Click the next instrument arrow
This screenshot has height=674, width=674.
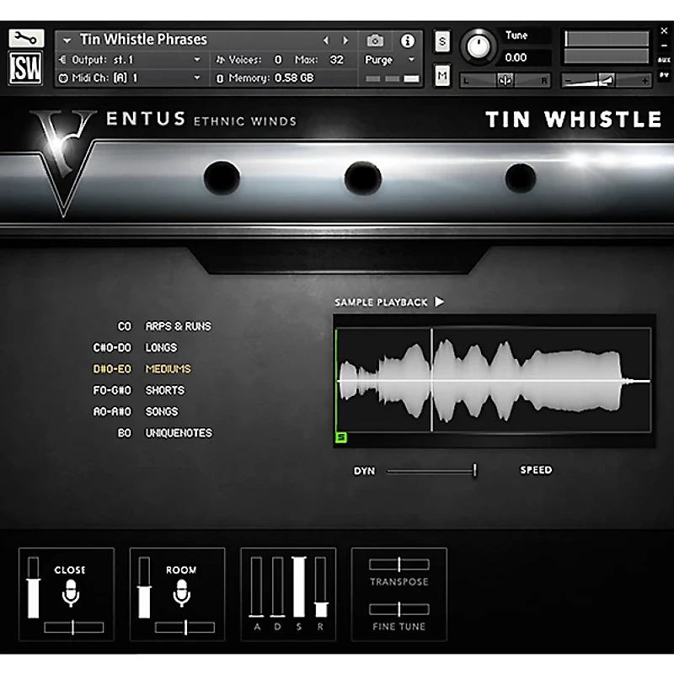345,39
